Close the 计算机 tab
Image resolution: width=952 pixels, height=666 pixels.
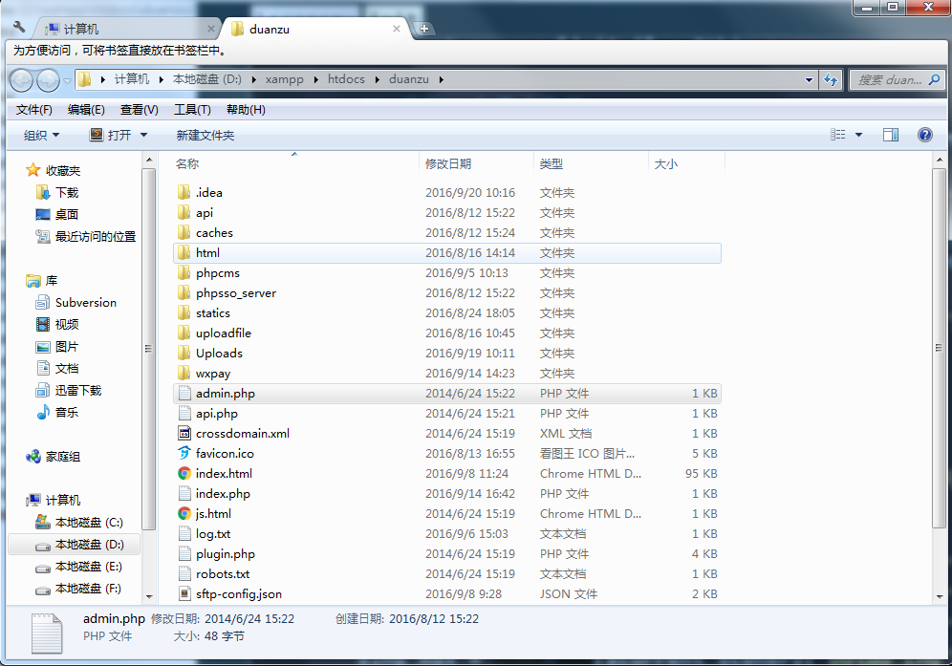210,29
